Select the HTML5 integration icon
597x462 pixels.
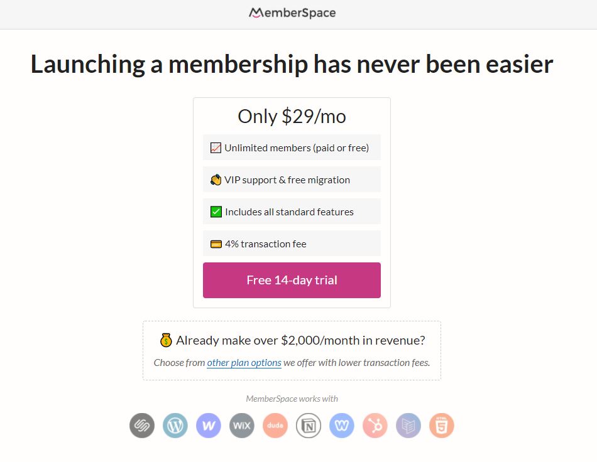coord(442,426)
